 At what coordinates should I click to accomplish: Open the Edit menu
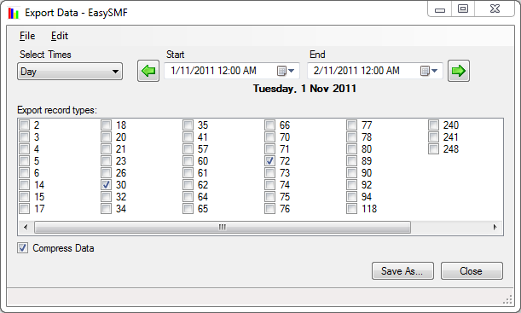pyautogui.click(x=60, y=36)
